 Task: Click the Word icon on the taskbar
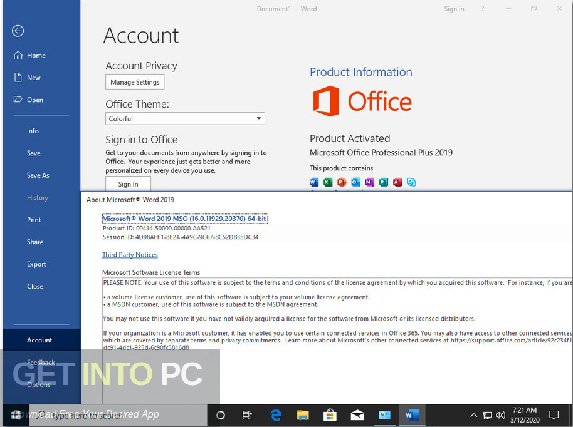411,415
